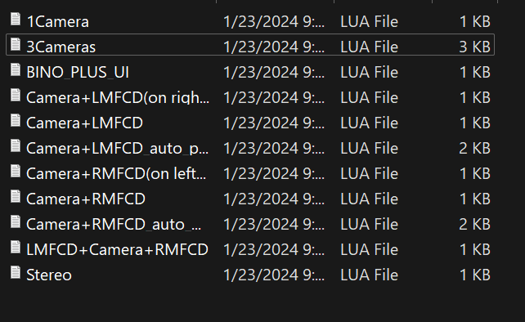Click the 3 KB size of 3Cameras
Screen dimensions: 525x322
point(475,47)
